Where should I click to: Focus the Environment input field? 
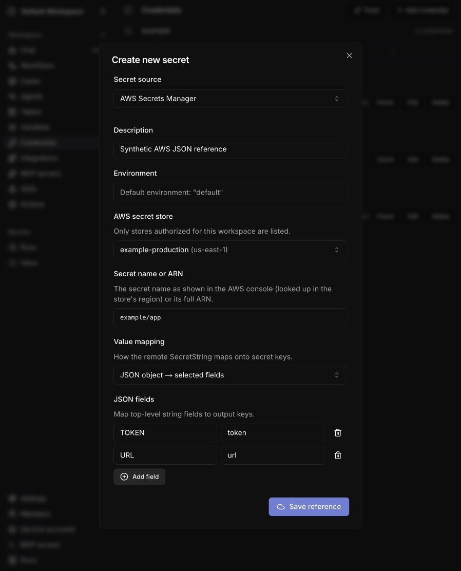(230, 192)
